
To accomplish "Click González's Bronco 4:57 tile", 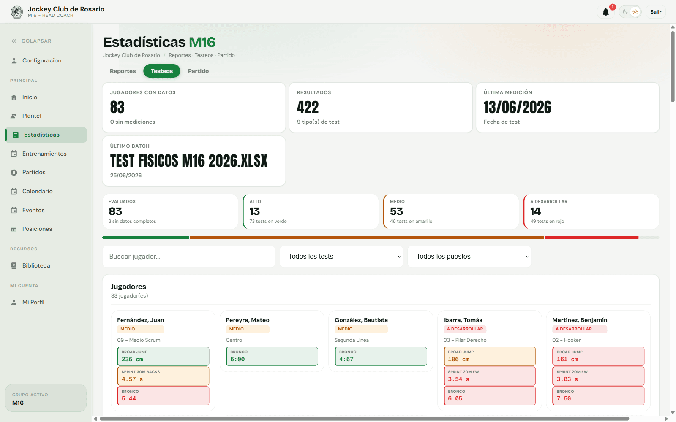I will [x=381, y=356].
